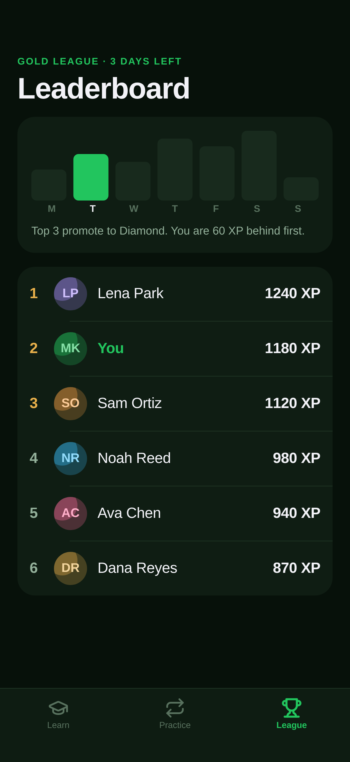Screen dimensions: 350x762
Task: Tap the Gold League days left header
Action: click(x=100, y=61)
